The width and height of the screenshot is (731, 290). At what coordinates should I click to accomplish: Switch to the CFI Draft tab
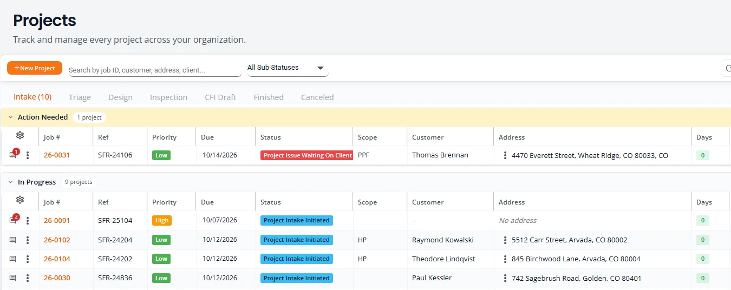[x=220, y=97]
